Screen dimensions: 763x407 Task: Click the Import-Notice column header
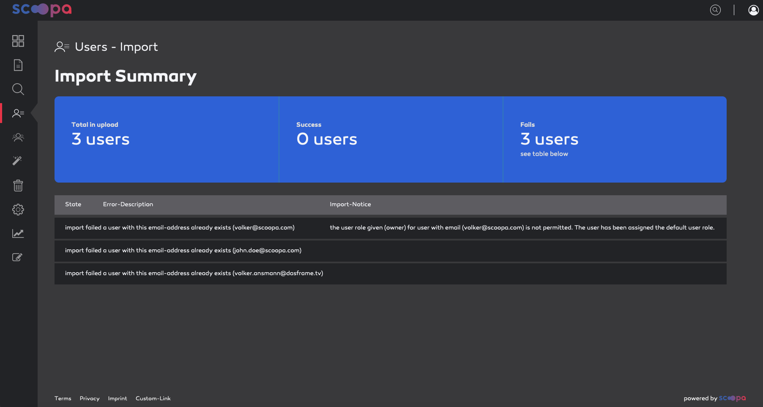[x=350, y=204]
